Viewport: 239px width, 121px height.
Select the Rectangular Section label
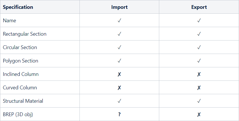(25, 34)
